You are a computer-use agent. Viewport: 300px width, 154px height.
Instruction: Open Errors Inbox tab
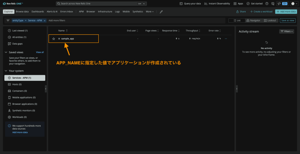[x=67, y=12]
